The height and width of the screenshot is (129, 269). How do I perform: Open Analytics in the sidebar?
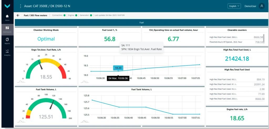click(7, 53)
